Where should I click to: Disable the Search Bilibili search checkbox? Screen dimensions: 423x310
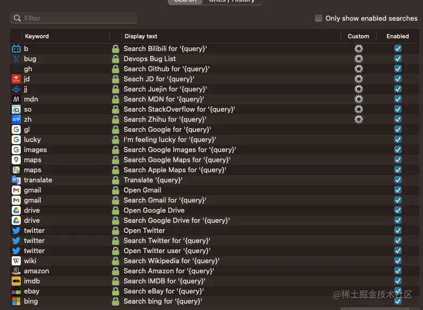pyautogui.click(x=398, y=49)
